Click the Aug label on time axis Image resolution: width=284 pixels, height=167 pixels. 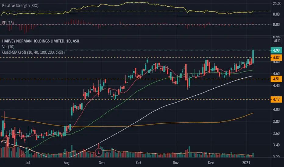tap(66, 163)
